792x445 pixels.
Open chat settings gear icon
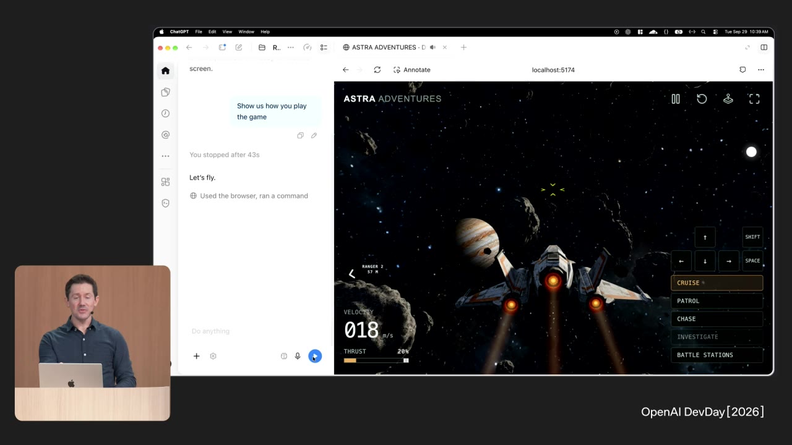[213, 356]
